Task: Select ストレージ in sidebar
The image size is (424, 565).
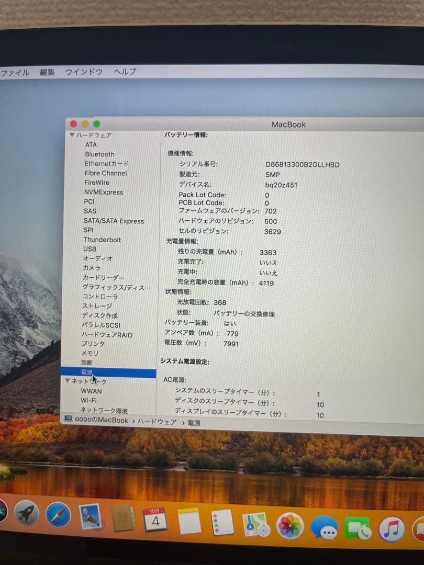Action: click(97, 306)
